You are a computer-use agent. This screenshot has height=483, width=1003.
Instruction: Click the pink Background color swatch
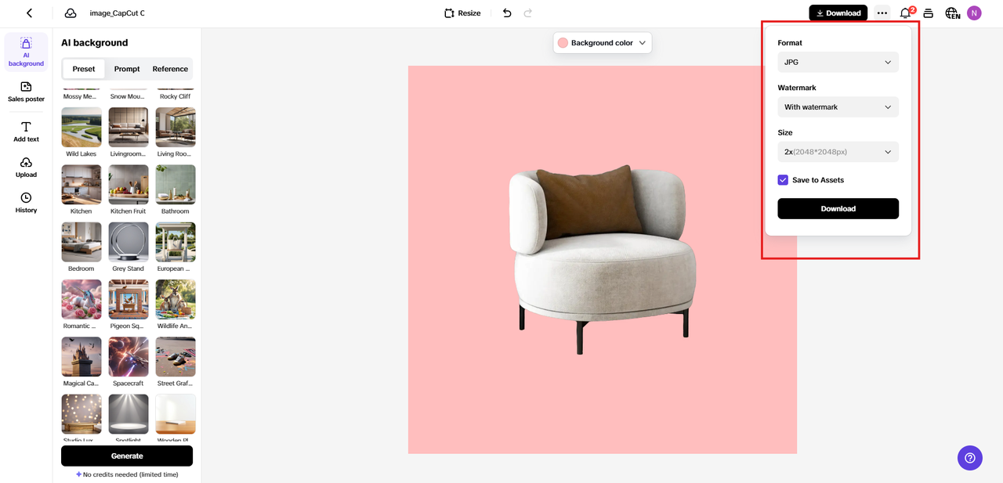click(x=563, y=43)
